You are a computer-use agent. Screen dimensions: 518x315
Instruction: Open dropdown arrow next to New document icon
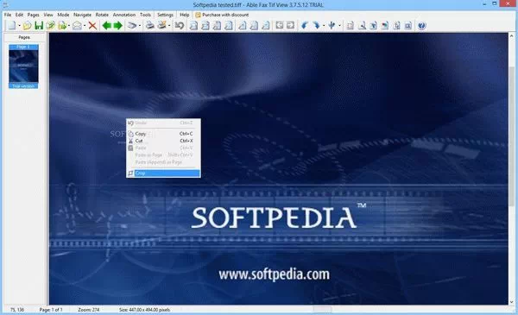tap(19, 26)
